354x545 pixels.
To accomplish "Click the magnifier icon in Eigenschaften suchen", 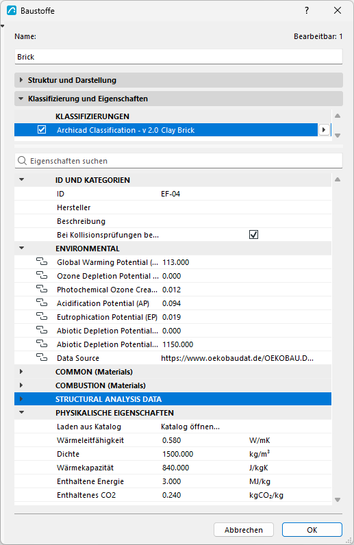I will point(22,161).
